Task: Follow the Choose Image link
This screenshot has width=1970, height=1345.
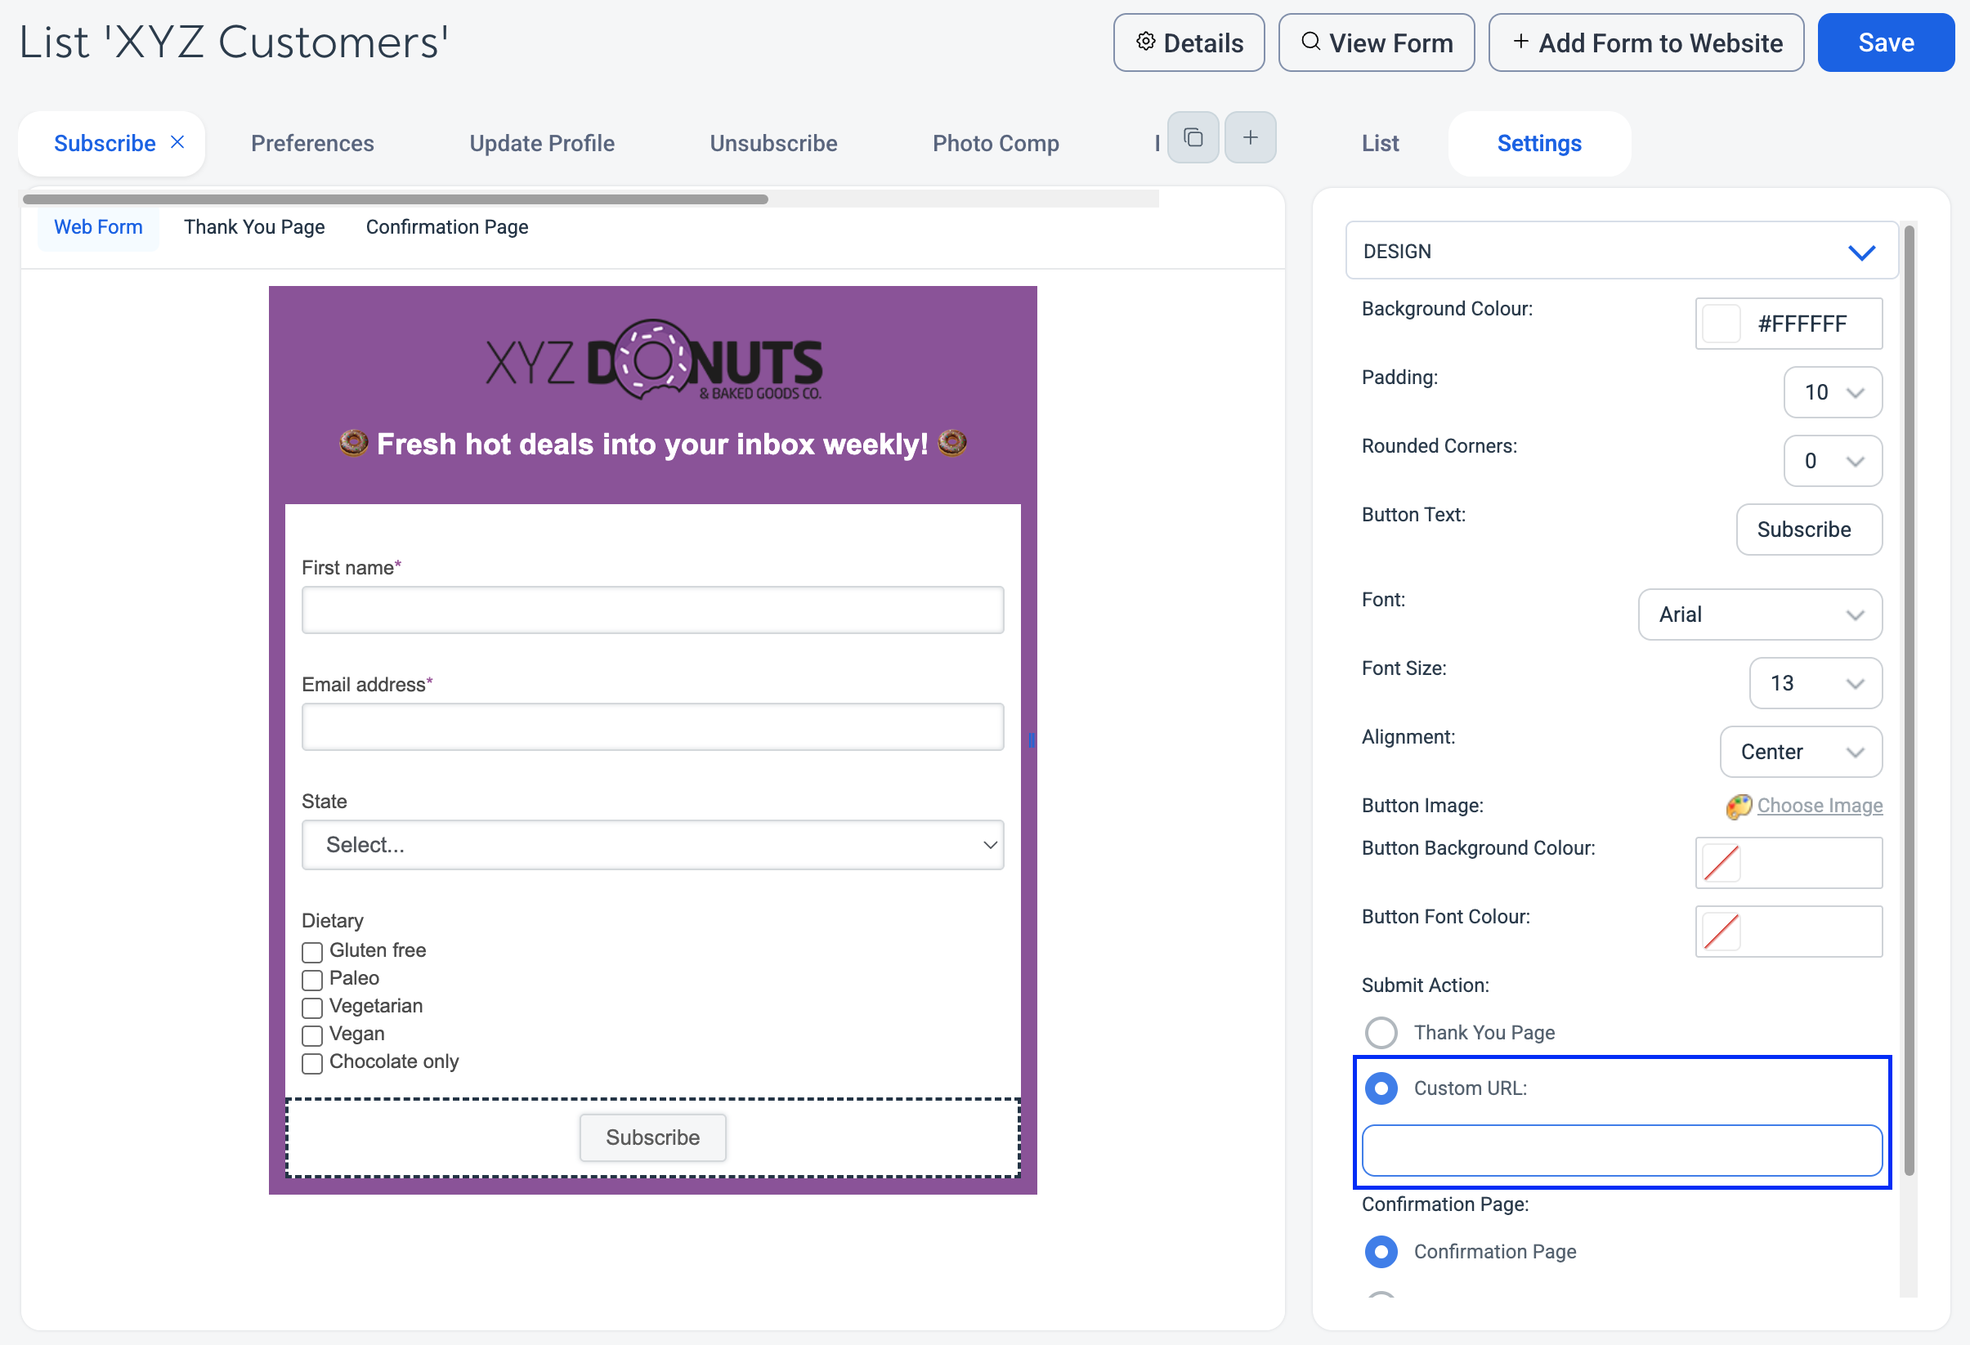Action: (1820, 806)
